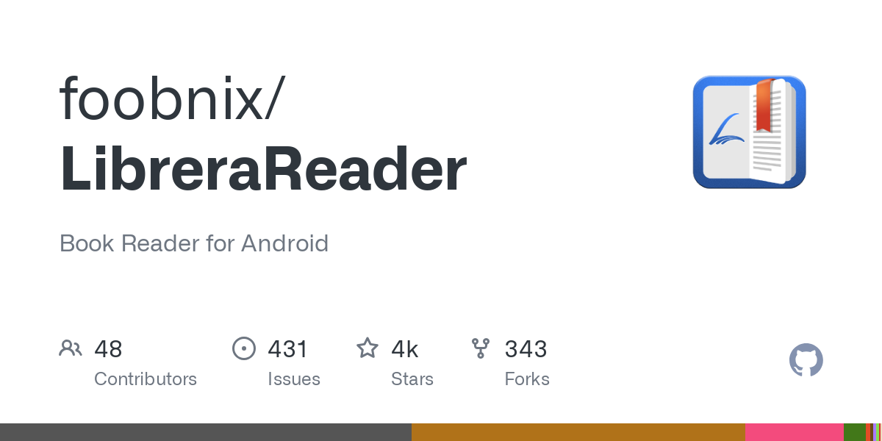Click the GitHub octocat logo

[806, 361]
